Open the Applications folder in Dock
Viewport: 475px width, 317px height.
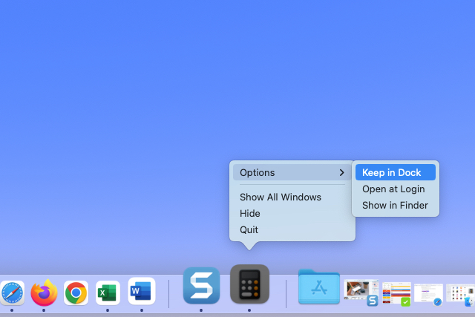tap(319, 287)
